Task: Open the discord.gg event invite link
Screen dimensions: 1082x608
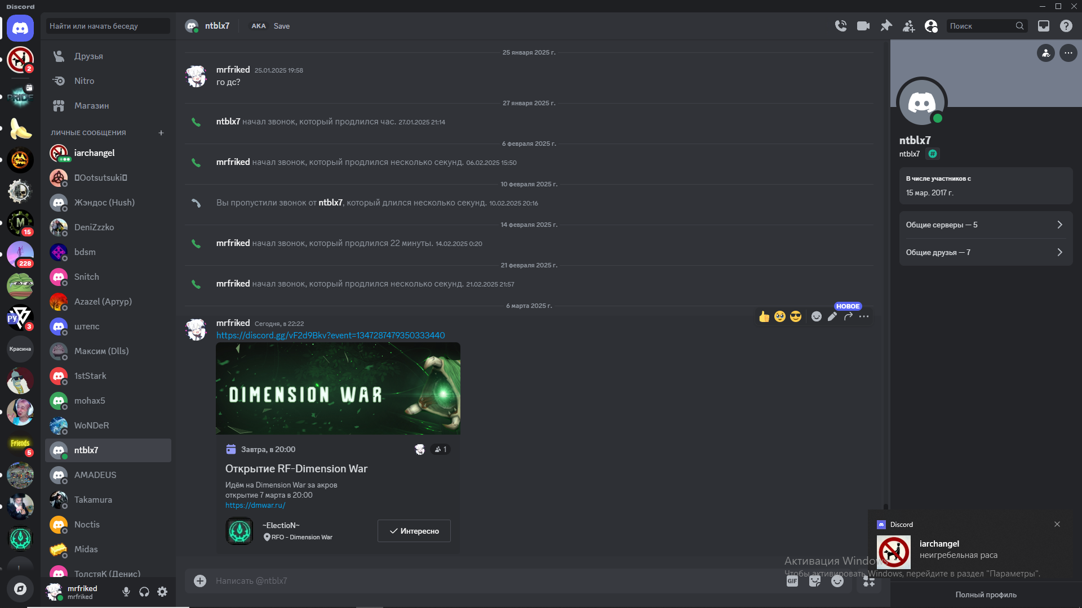Action: [x=331, y=336]
